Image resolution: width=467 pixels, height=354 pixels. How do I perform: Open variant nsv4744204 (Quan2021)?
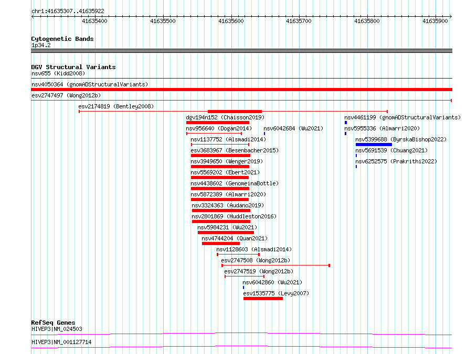pyautogui.click(x=235, y=238)
